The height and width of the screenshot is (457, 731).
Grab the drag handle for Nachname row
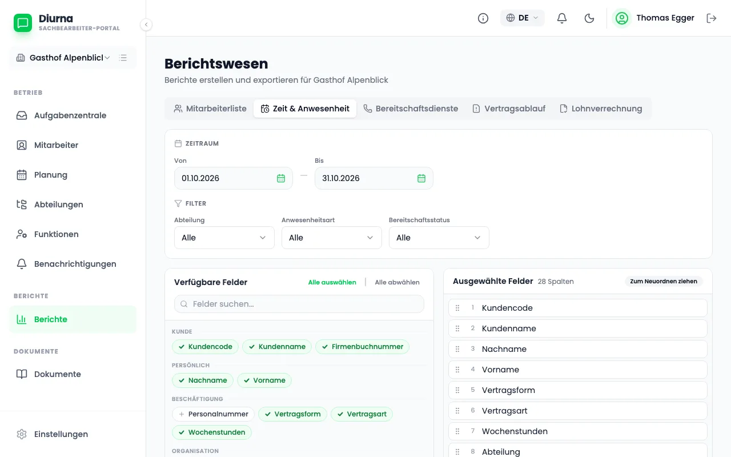(x=457, y=349)
